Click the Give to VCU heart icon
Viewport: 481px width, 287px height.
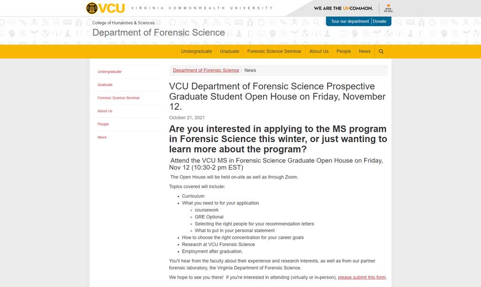pos(388,8)
